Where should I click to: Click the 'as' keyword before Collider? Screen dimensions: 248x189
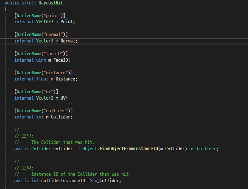click(x=192, y=149)
